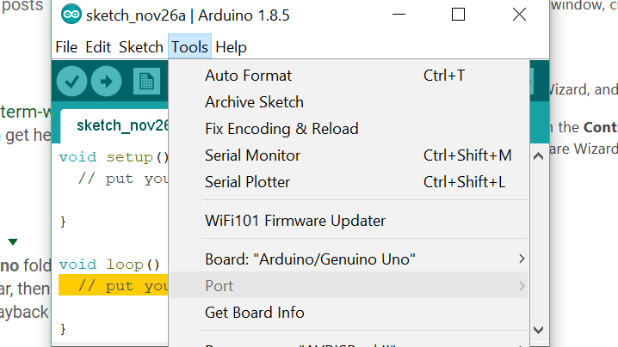Open the File menu
The image size is (618, 347).
coord(66,47)
